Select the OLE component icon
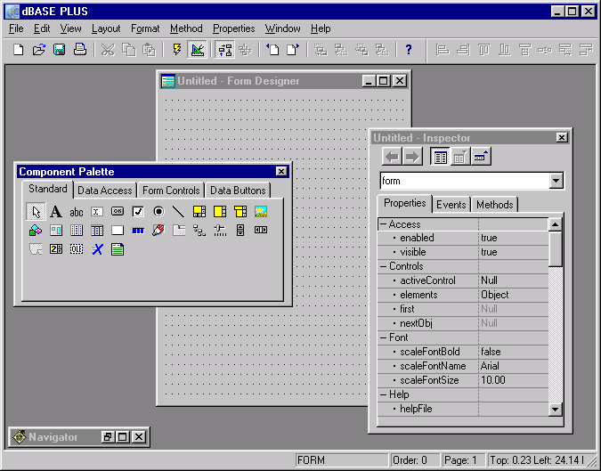Viewport: 601px width, 471px height. tap(77, 249)
